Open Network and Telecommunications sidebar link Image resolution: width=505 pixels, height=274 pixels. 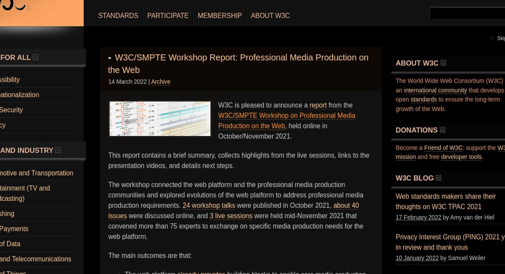click(x=35, y=259)
